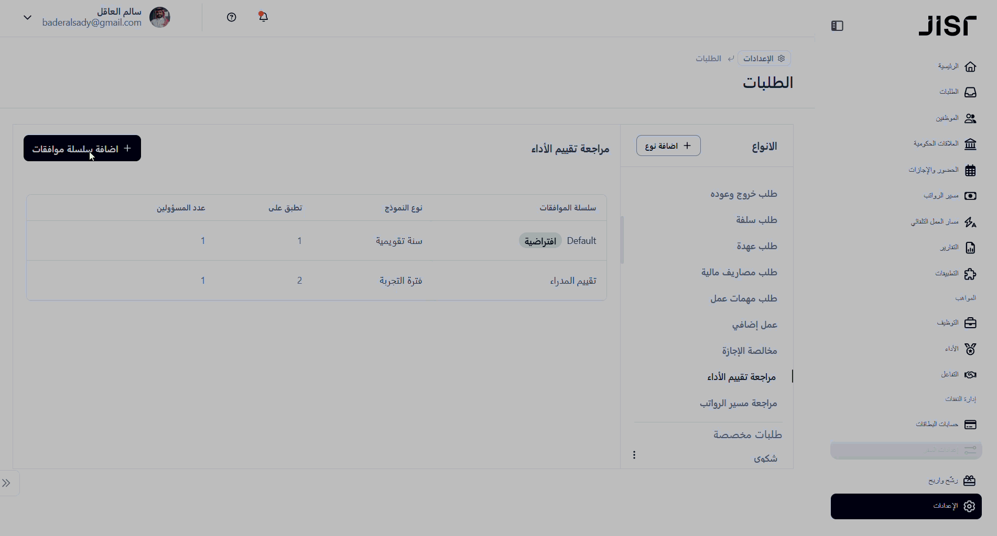
Task: Click the اضافة نوع button
Action: point(668,146)
